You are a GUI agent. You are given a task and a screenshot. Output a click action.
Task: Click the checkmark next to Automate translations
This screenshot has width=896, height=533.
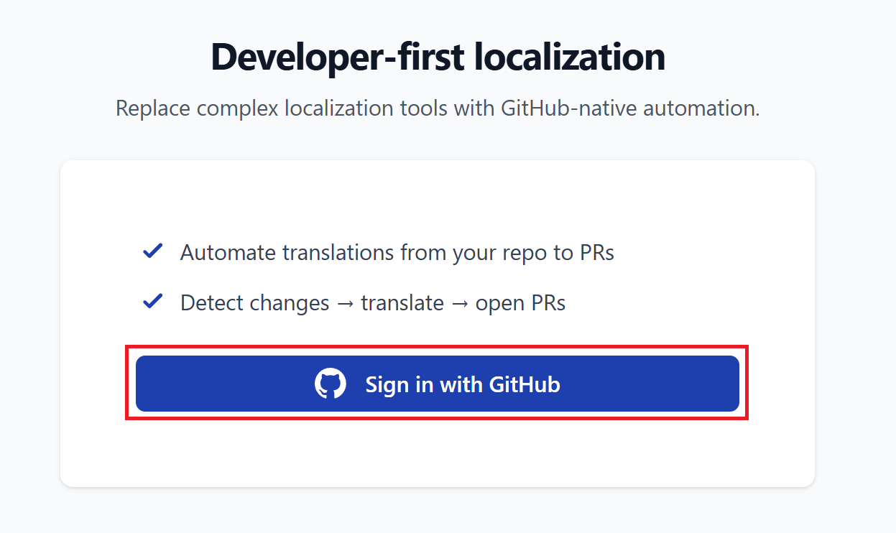coord(153,251)
